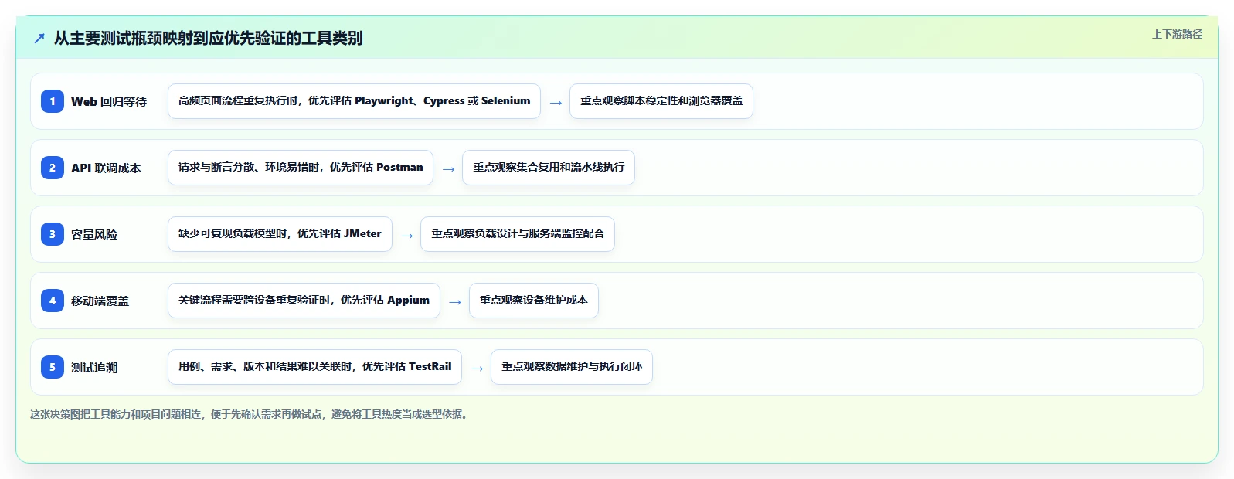The height and width of the screenshot is (479, 1234).
Task: Click the 优先评估 Postman box
Action: click(x=301, y=168)
